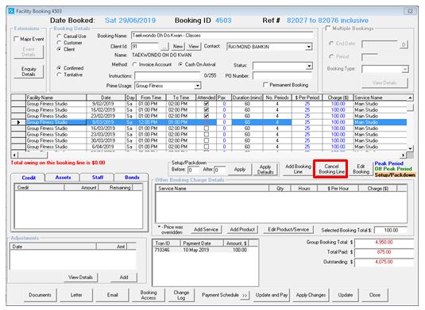The height and width of the screenshot is (310, 425).
Task: Select the 23/03/2019 booking row date cell
Action: coord(106,135)
